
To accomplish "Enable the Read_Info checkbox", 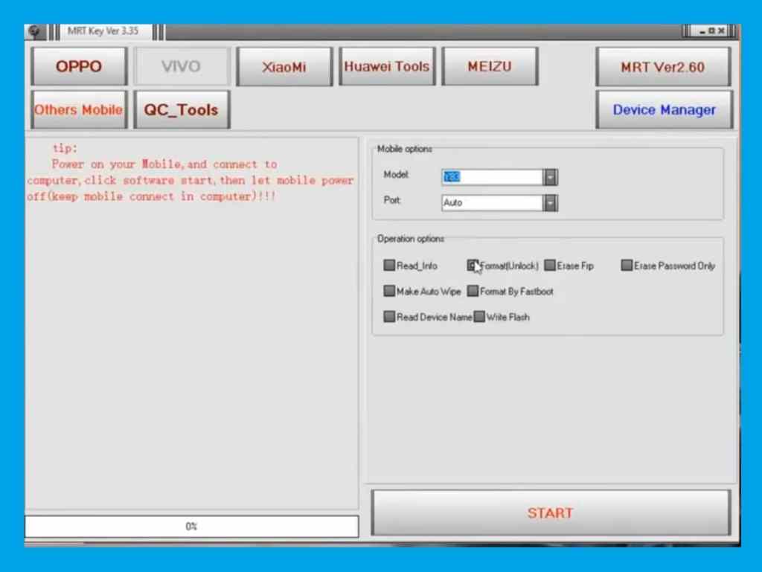I will tap(389, 265).
